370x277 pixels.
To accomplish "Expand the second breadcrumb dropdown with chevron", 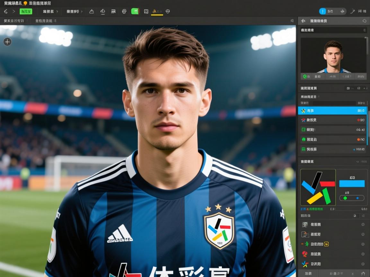I will 75,12.
